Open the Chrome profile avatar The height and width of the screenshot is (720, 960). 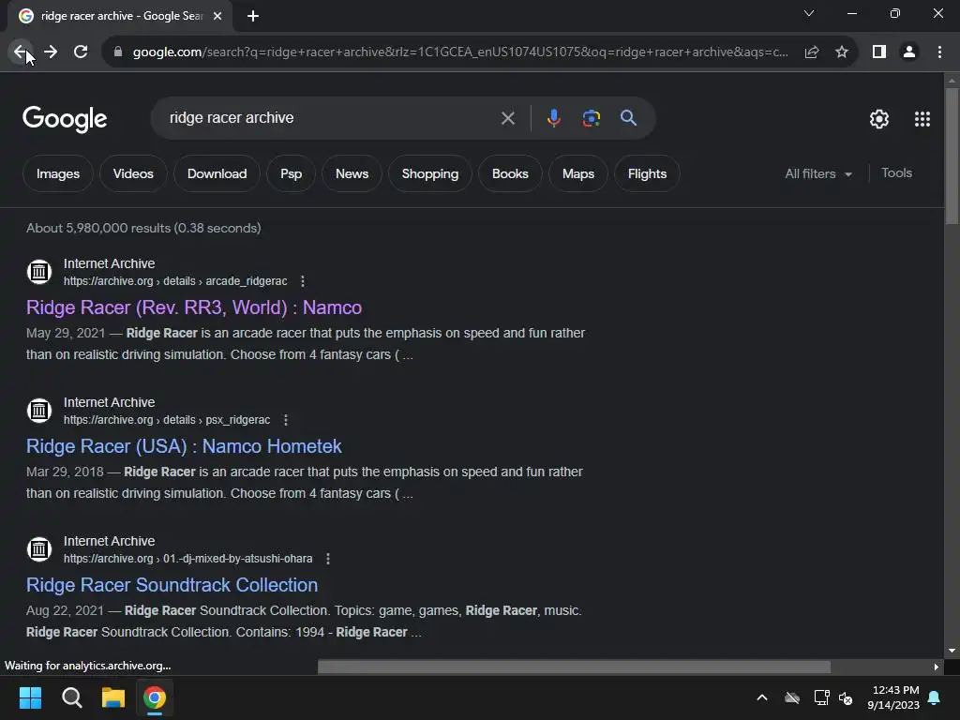click(x=909, y=52)
